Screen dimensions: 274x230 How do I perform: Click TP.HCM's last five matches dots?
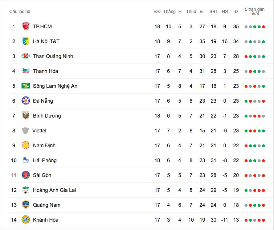pyautogui.click(x=254, y=27)
